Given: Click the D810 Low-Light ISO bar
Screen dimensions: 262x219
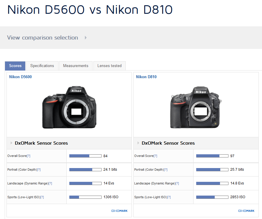Looking at the screenshot, I should [x=212, y=197].
